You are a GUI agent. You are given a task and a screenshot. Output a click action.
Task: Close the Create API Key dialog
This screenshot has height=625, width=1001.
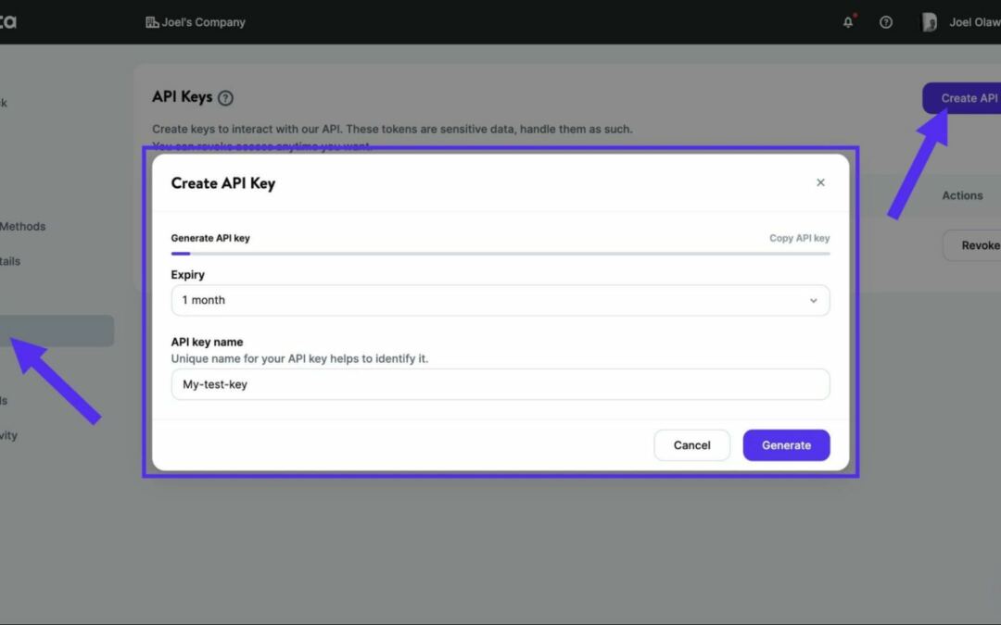[x=820, y=182]
